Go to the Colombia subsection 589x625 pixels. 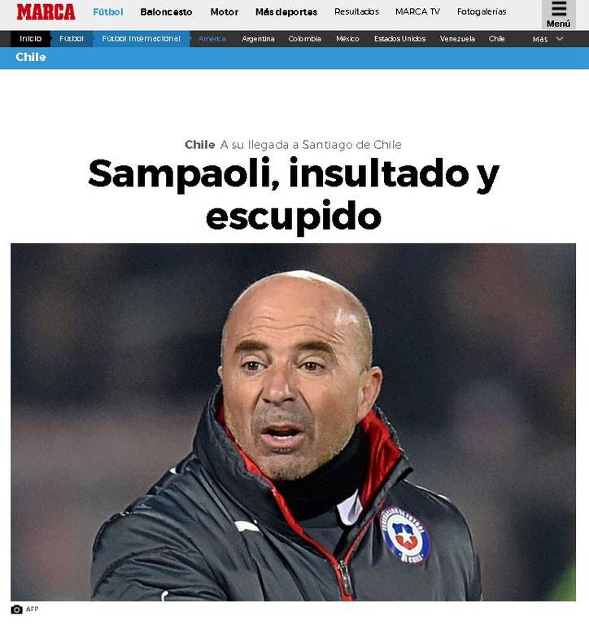tap(304, 39)
